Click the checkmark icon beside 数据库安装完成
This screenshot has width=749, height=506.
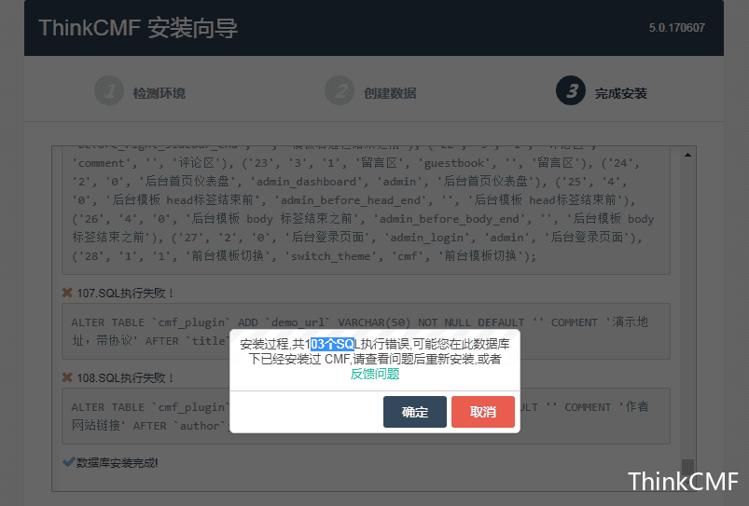[68, 462]
